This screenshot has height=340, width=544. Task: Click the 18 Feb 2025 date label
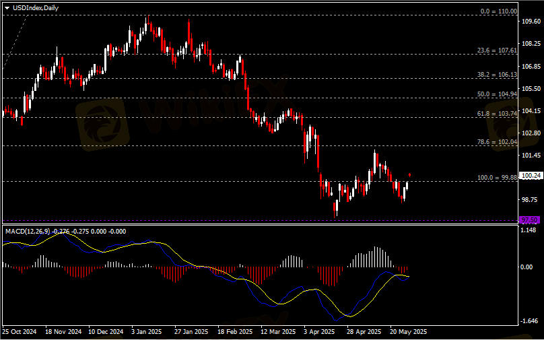pyautogui.click(x=235, y=331)
